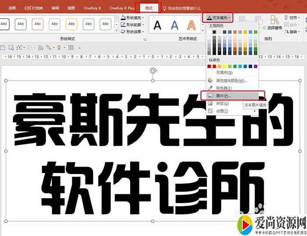Open the 文本填充 text fill dropdown
The width and height of the screenshot is (307, 236).
[218, 18]
